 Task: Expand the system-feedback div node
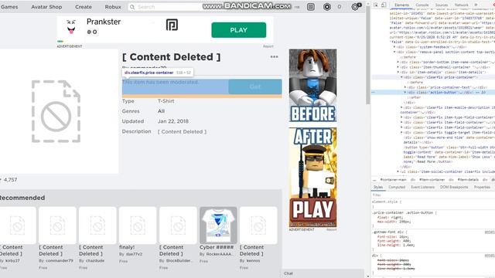coord(394,47)
